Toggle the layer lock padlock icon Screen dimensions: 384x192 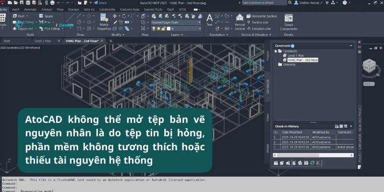(x=163, y=29)
